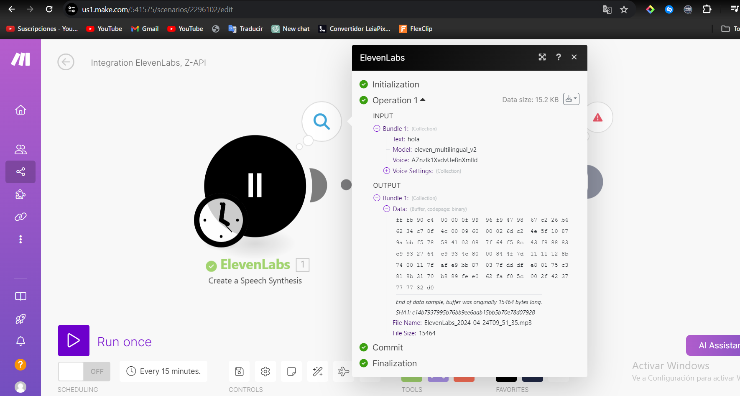740x396 pixels.
Task: Click the clock trigger badge on module
Action: [x=221, y=220]
